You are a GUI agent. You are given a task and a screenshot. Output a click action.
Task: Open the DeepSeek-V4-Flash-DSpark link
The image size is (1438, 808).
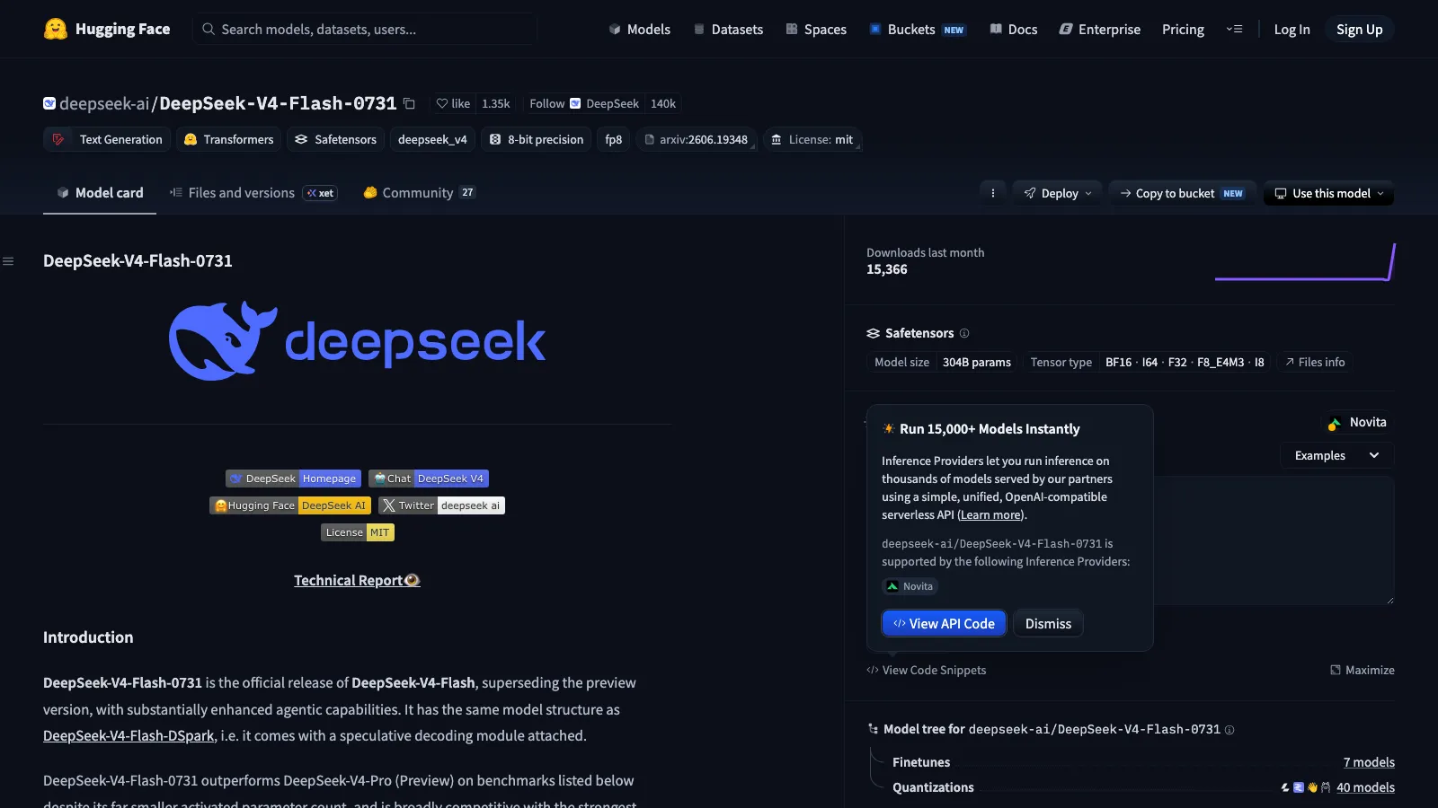coord(129,735)
